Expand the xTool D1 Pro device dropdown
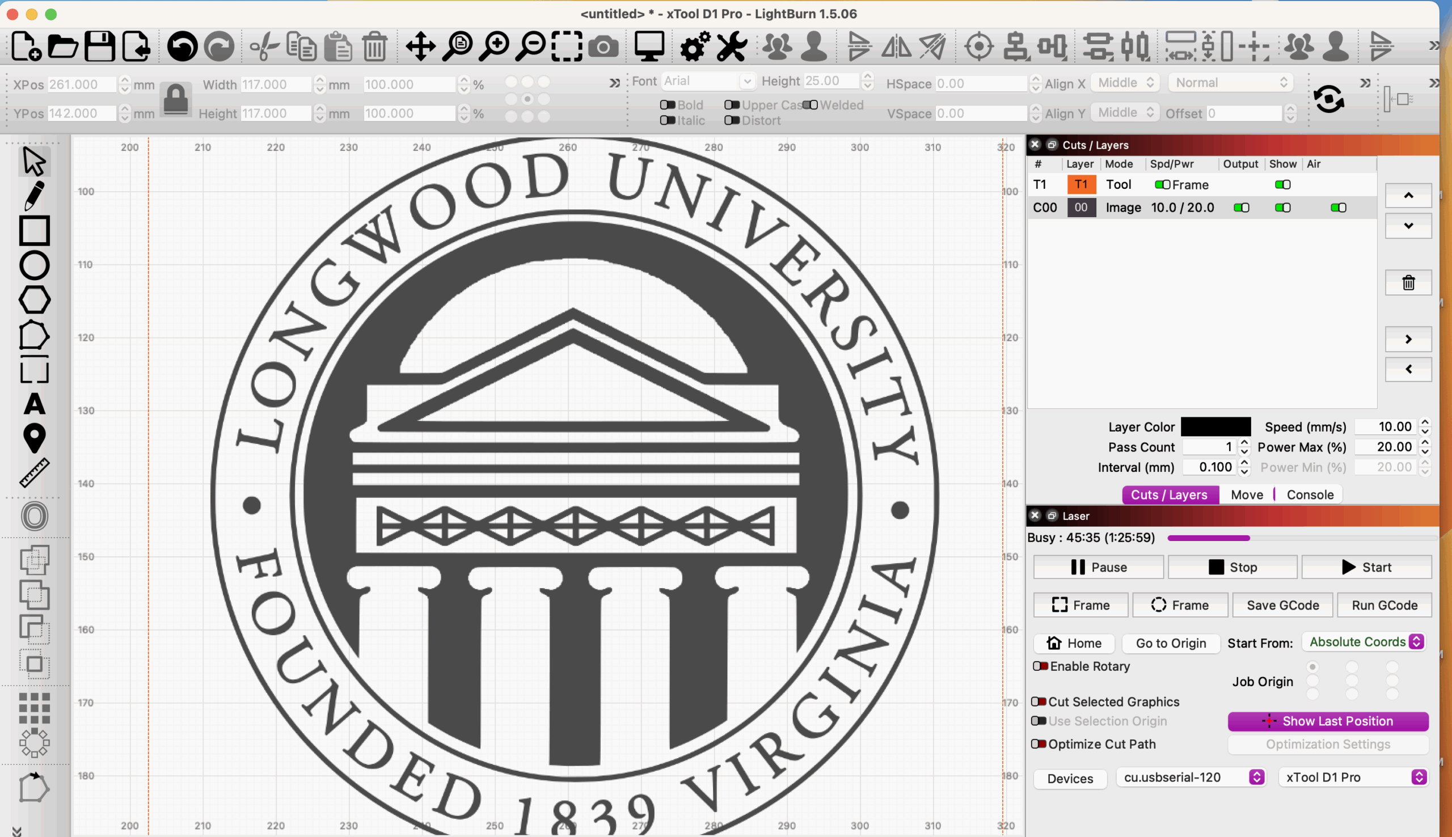 tap(1354, 777)
